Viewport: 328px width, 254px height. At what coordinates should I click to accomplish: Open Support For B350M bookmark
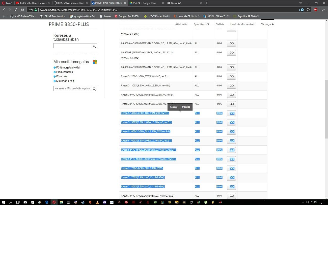click(x=127, y=16)
